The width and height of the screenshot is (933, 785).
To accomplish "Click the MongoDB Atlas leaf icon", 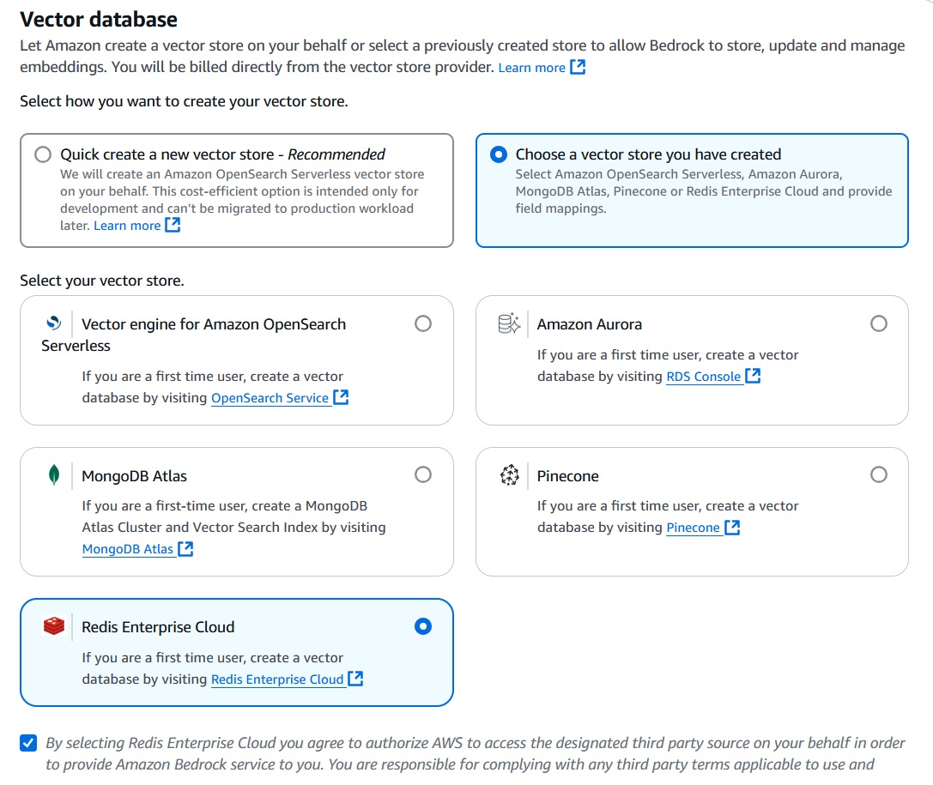I will click(x=52, y=475).
